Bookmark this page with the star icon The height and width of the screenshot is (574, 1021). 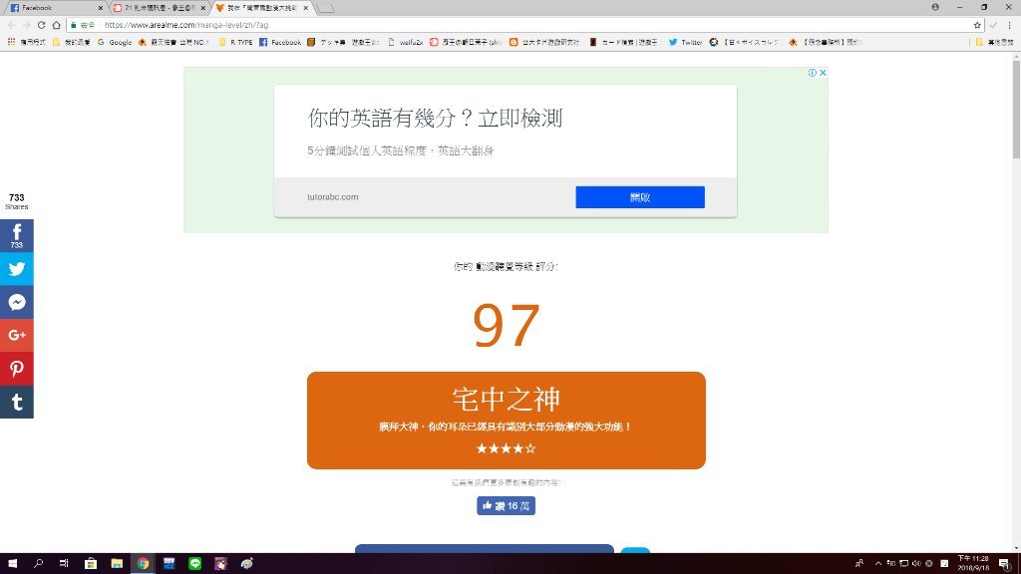pyautogui.click(x=977, y=25)
